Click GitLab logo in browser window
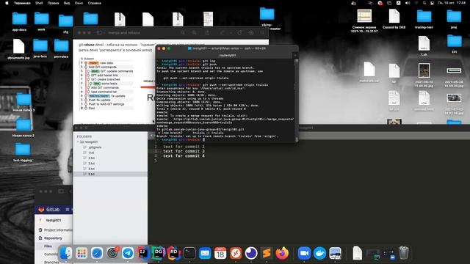The height and width of the screenshot is (264, 470). [41, 210]
